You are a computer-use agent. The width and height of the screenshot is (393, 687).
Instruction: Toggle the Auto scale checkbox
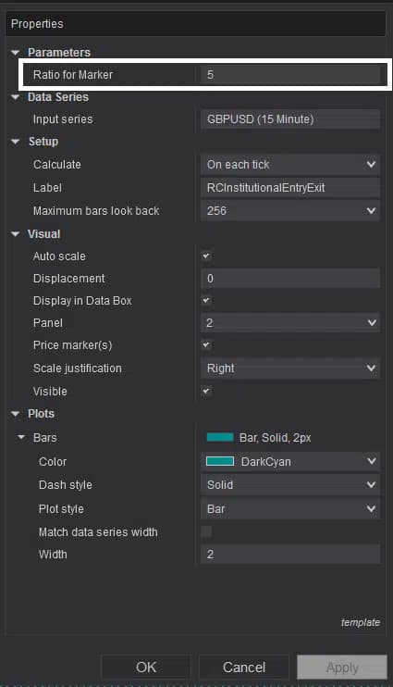206,256
